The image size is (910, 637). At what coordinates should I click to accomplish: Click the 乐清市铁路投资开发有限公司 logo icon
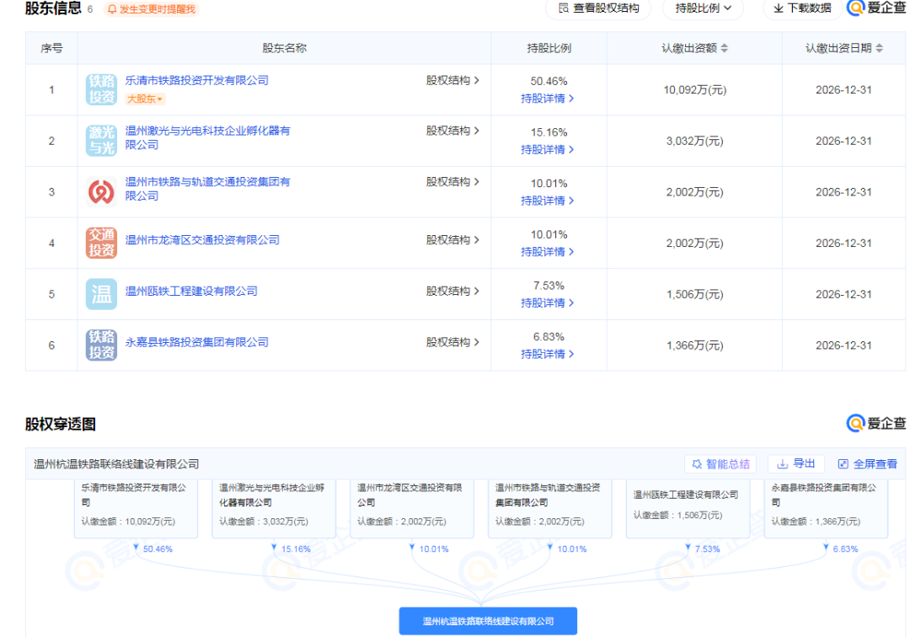coord(101,89)
